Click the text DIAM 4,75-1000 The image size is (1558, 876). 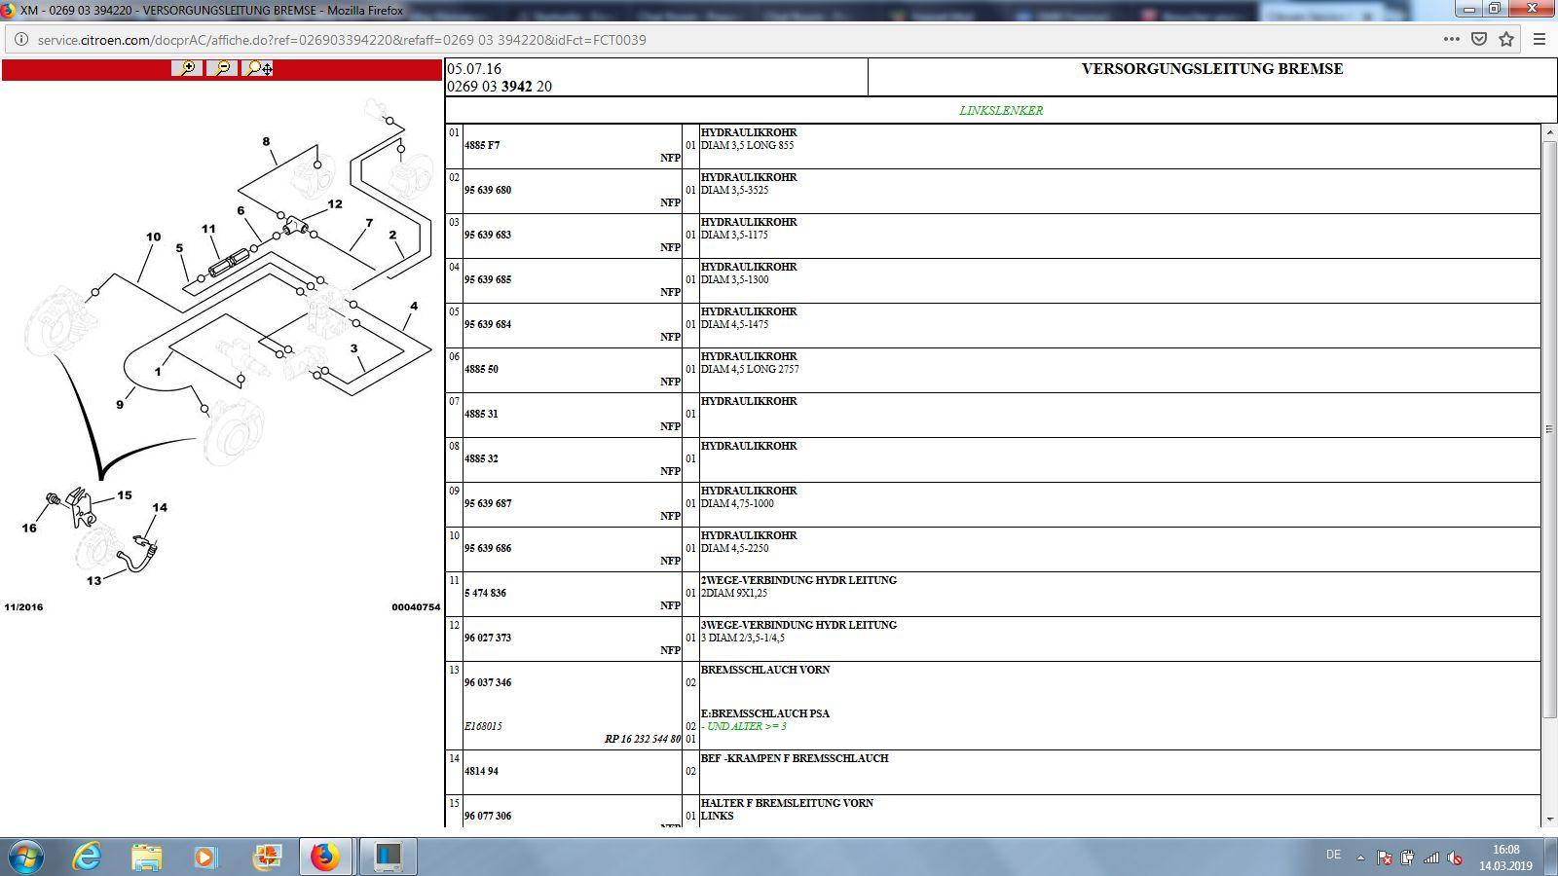pyautogui.click(x=737, y=503)
